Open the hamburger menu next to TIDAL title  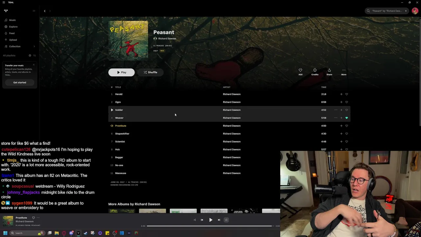tap(4, 2)
